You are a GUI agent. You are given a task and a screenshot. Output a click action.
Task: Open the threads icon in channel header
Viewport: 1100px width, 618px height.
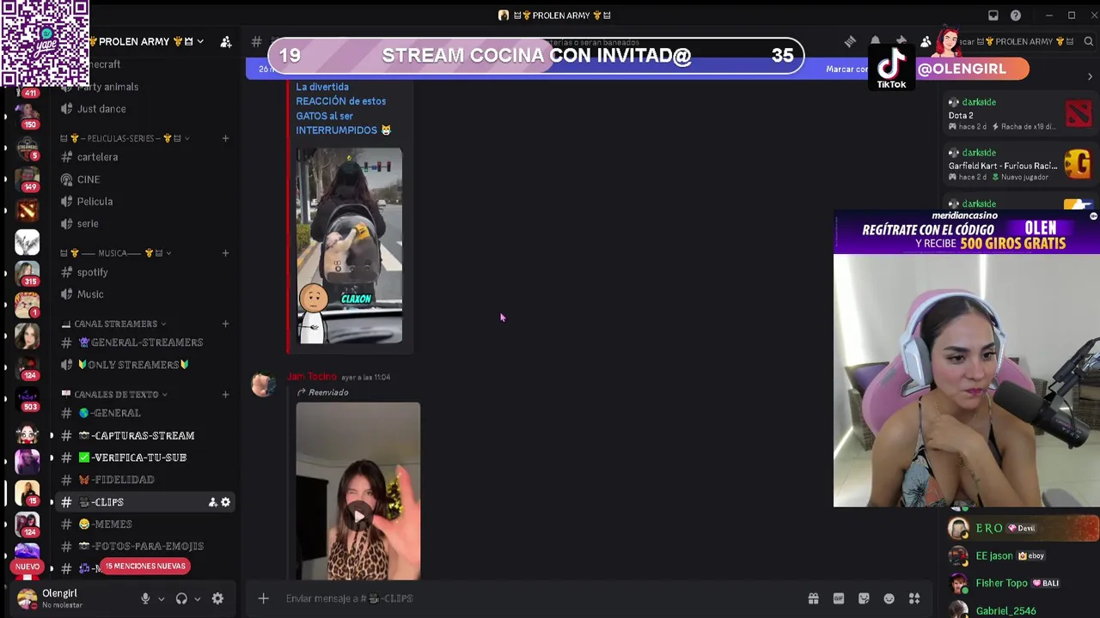[850, 41]
